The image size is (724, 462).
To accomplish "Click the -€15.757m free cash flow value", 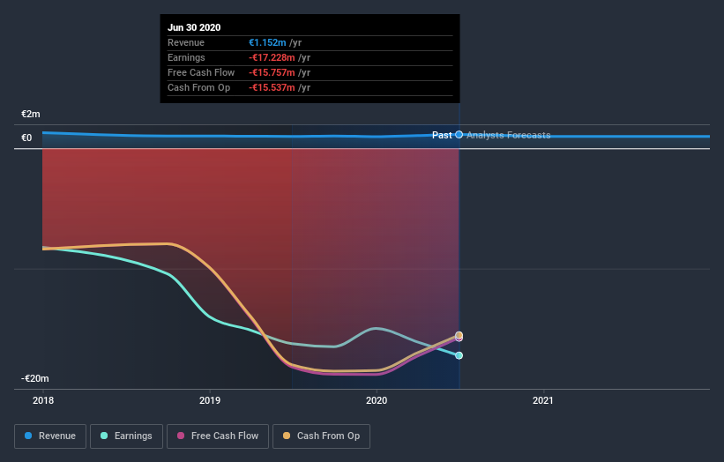I will coord(272,72).
